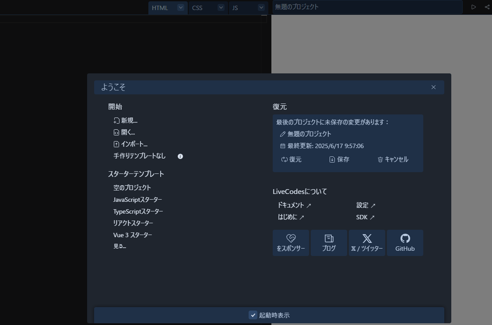Screen dimensions: 492x325
Task: Click the Run (play) icon in top toolbar
Action: (x=474, y=7)
